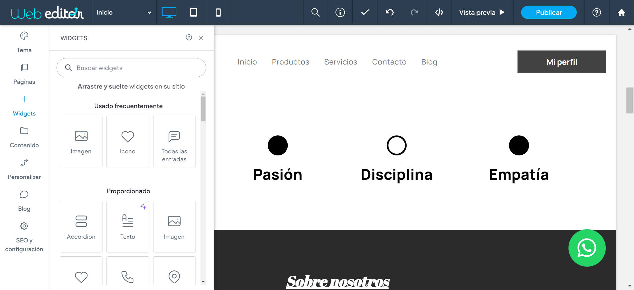Open the info circle icon
Image resolution: width=634 pixels, height=290 pixels.
click(340, 12)
